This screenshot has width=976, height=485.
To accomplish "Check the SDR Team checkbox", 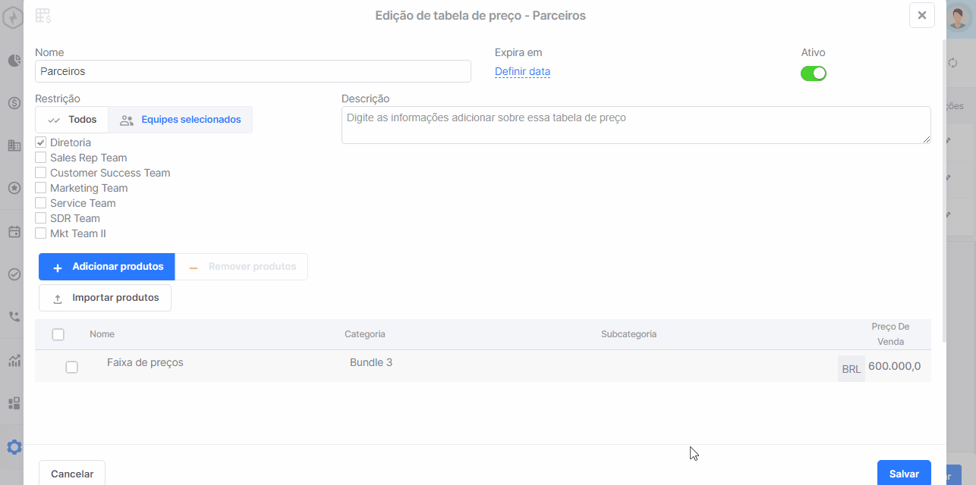I will coord(41,218).
